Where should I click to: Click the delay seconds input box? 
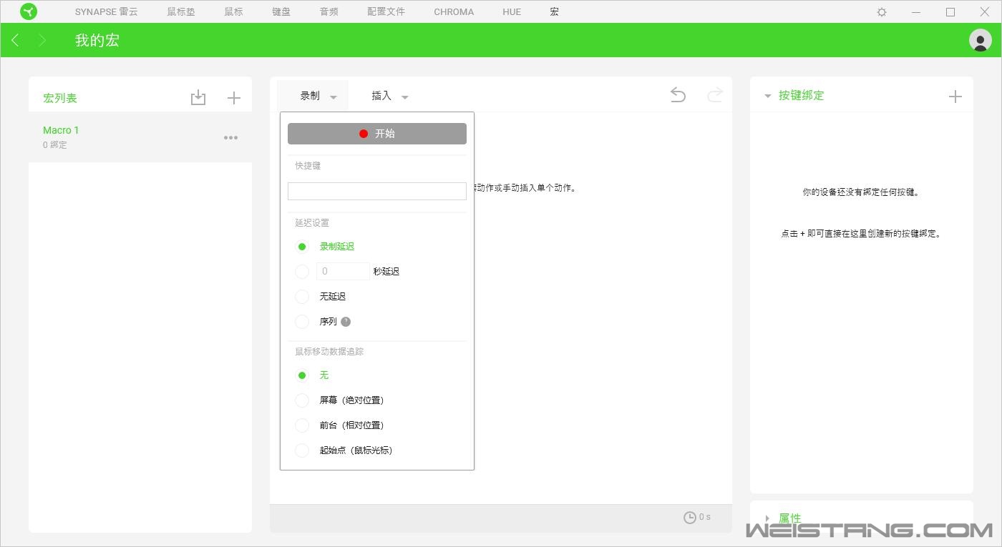(x=343, y=272)
